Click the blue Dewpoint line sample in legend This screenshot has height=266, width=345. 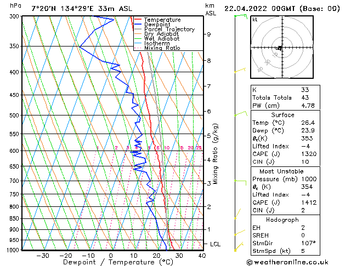[x=138, y=25]
